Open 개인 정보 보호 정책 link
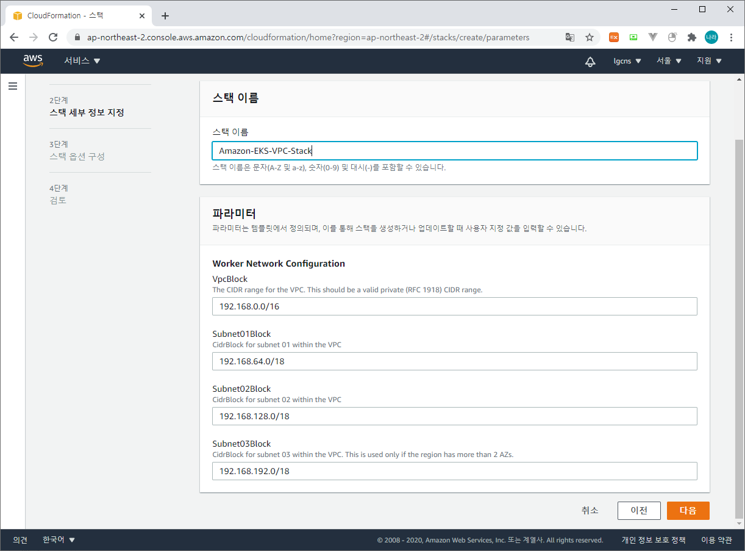This screenshot has width=745, height=551. pos(654,540)
